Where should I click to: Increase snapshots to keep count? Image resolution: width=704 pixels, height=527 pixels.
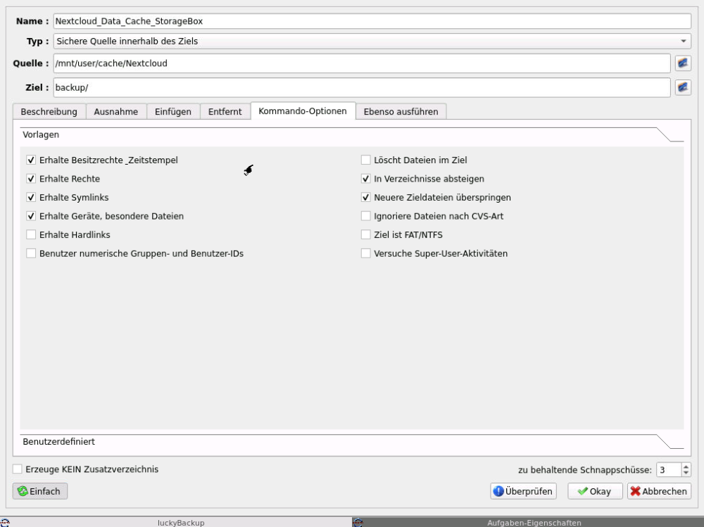(686, 466)
